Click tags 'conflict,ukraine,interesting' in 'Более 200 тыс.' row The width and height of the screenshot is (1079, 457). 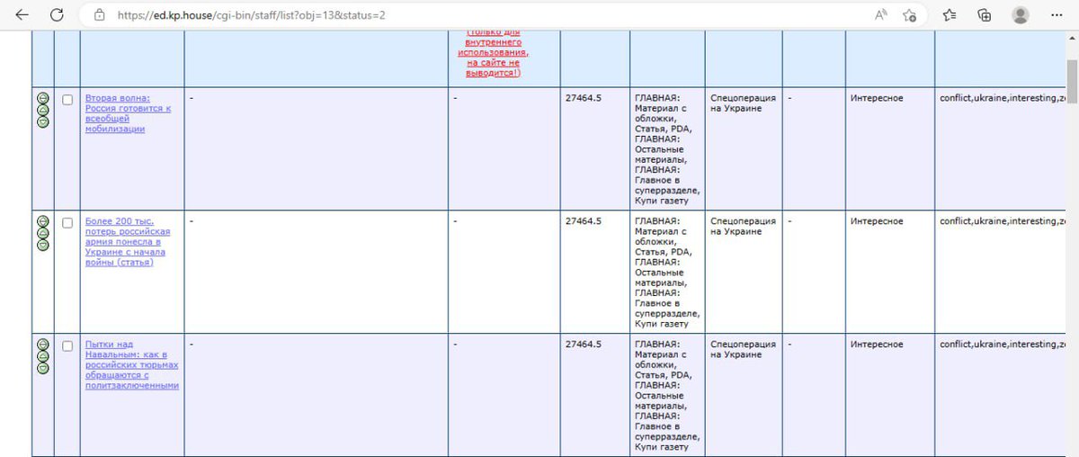coord(1003,220)
